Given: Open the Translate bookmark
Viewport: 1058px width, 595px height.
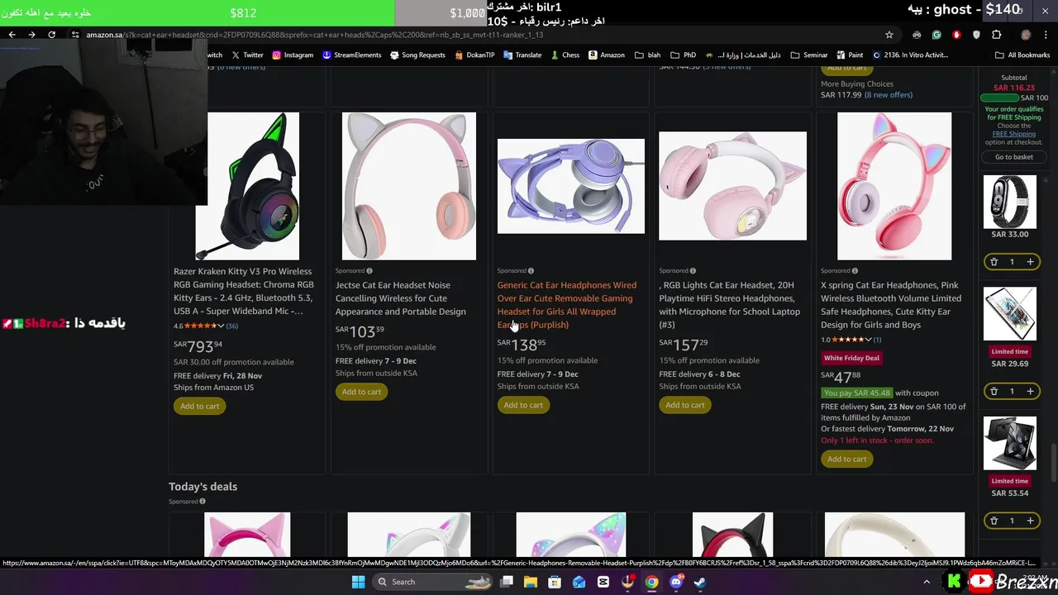Looking at the screenshot, I should [x=522, y=55].
